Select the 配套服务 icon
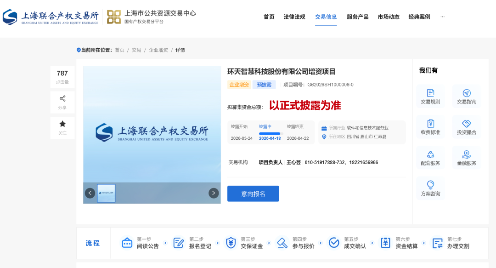The width and height of the screenshot is (496, 268). pos(430,155)
